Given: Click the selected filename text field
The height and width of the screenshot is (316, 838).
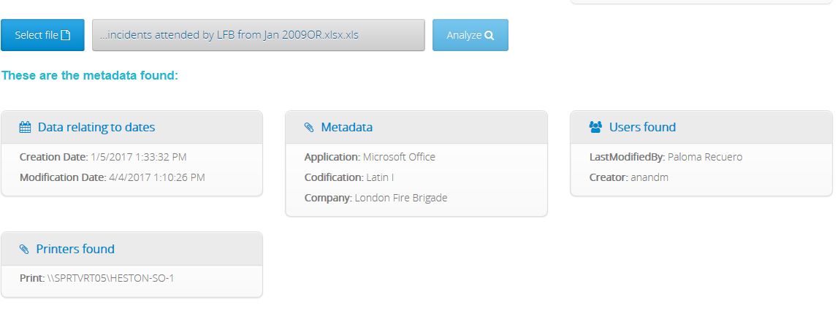Looking at the screenshot, I should click(x=258, y=35).
